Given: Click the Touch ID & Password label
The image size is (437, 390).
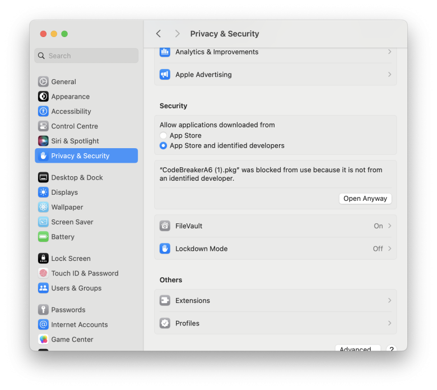Looking at the screenshot, I should 85,273.
